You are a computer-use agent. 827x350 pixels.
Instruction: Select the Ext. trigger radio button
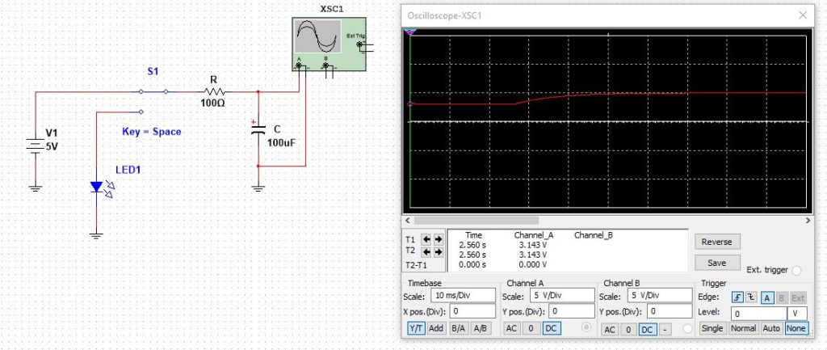[796, 270]
